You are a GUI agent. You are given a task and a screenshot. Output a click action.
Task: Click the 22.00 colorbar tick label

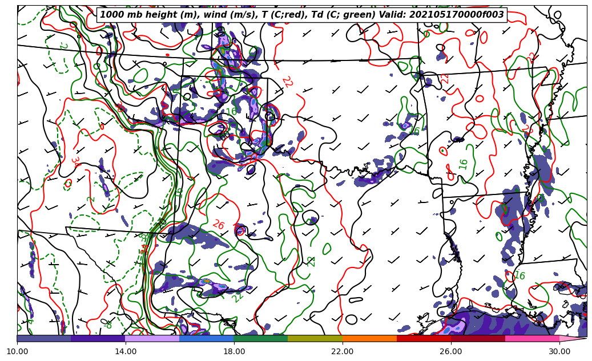click(x=343, y=352)
